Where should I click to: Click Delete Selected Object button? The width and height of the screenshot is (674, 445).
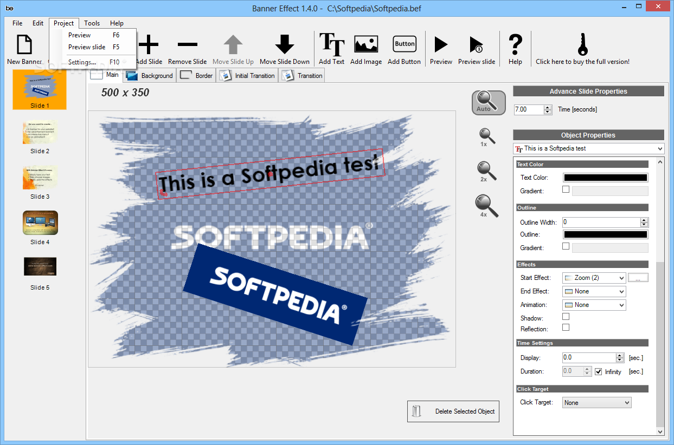pos(453,411)
